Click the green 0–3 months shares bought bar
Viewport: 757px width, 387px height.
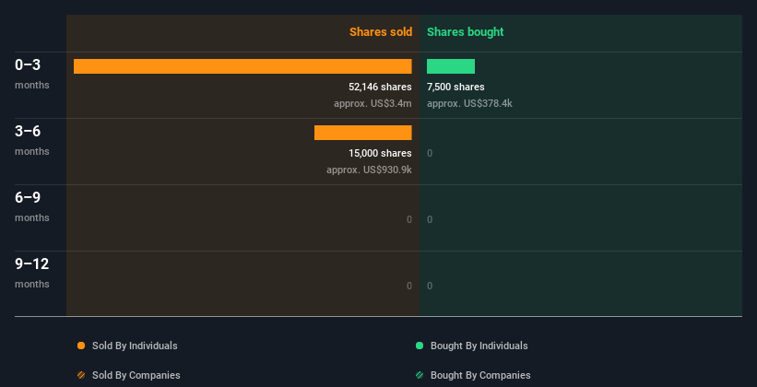point(451,66)
